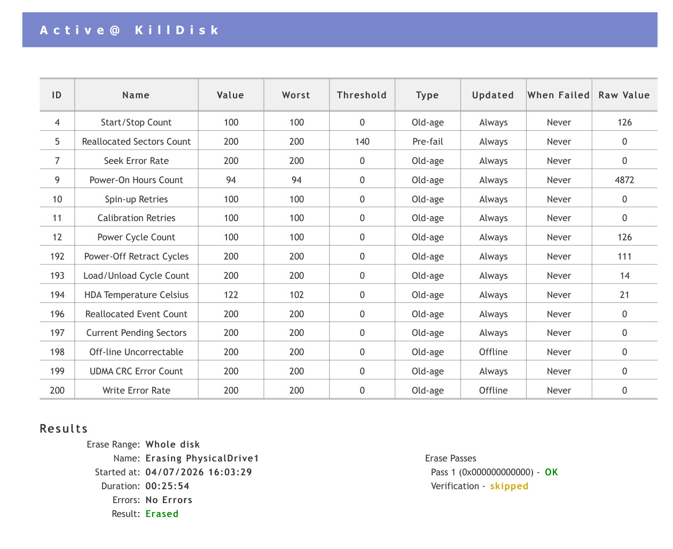Screen dimensions: 673x549
Task: Click the Threshold column header
Action: point(362,95)
